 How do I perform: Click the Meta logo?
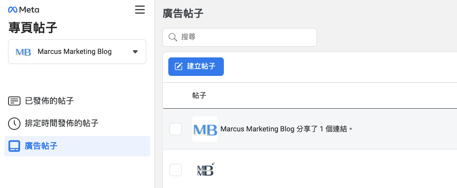click(24, 10)
